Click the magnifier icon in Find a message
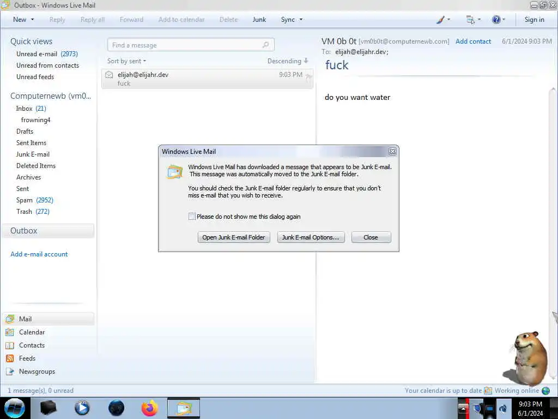This screenshot has height=419, width=558. pyautogui.click(x=265, y=45)
